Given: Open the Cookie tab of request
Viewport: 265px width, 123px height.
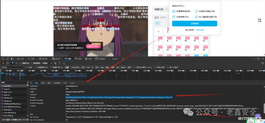Looking at the screenshot, I should click(x=72, y=83).
